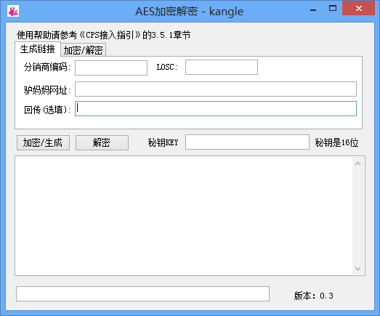Click into the LOSC text box

(222, 67)
